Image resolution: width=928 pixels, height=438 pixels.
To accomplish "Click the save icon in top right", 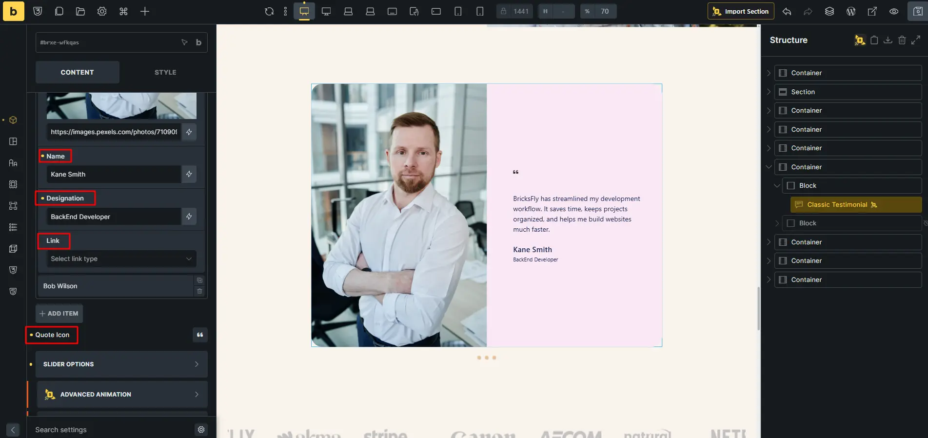I will pos(917,11).
